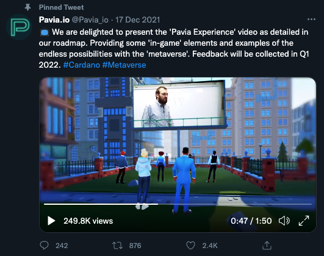This screenshot has width=324, height=256.
Task: View the 876 retweets count
Action: click(135, 246)
